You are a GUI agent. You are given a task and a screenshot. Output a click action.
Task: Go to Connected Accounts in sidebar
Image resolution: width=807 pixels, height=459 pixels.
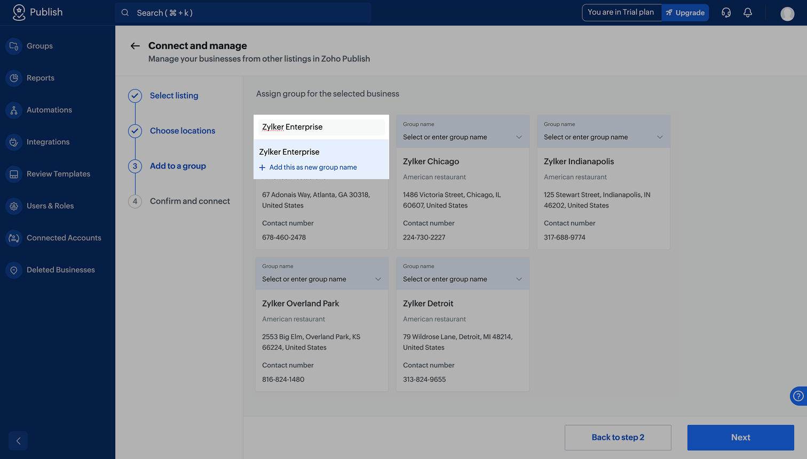click(x=64, y=238)
